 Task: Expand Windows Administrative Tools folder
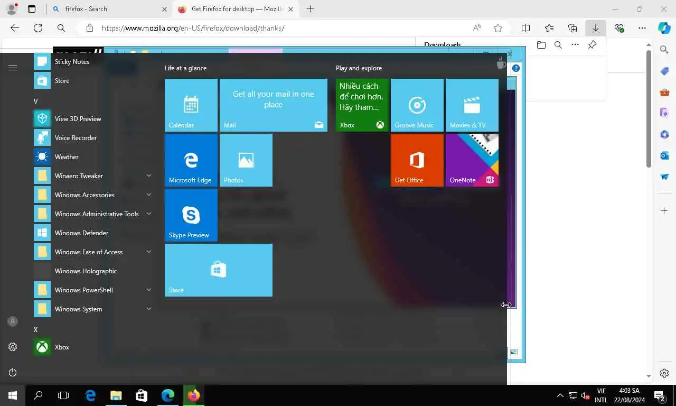93,214
